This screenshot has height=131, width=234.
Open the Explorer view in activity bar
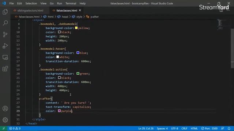tap(5, 12)
